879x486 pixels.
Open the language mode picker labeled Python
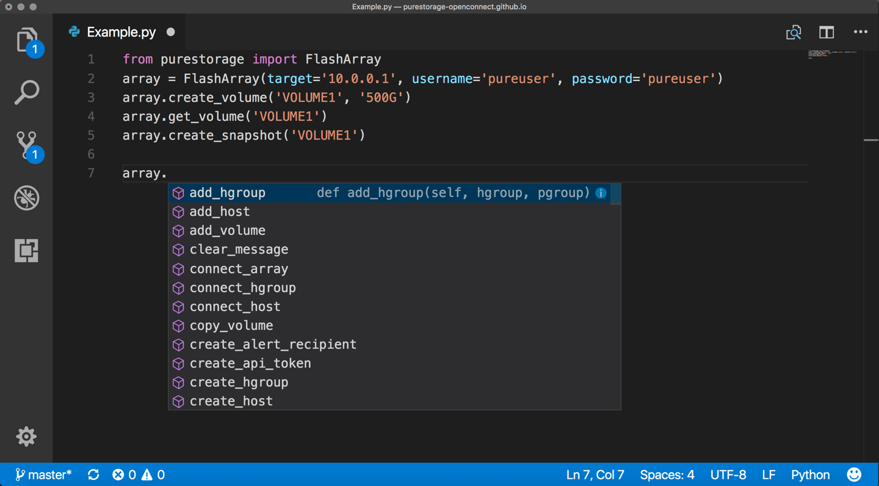(x=810, y=474)
